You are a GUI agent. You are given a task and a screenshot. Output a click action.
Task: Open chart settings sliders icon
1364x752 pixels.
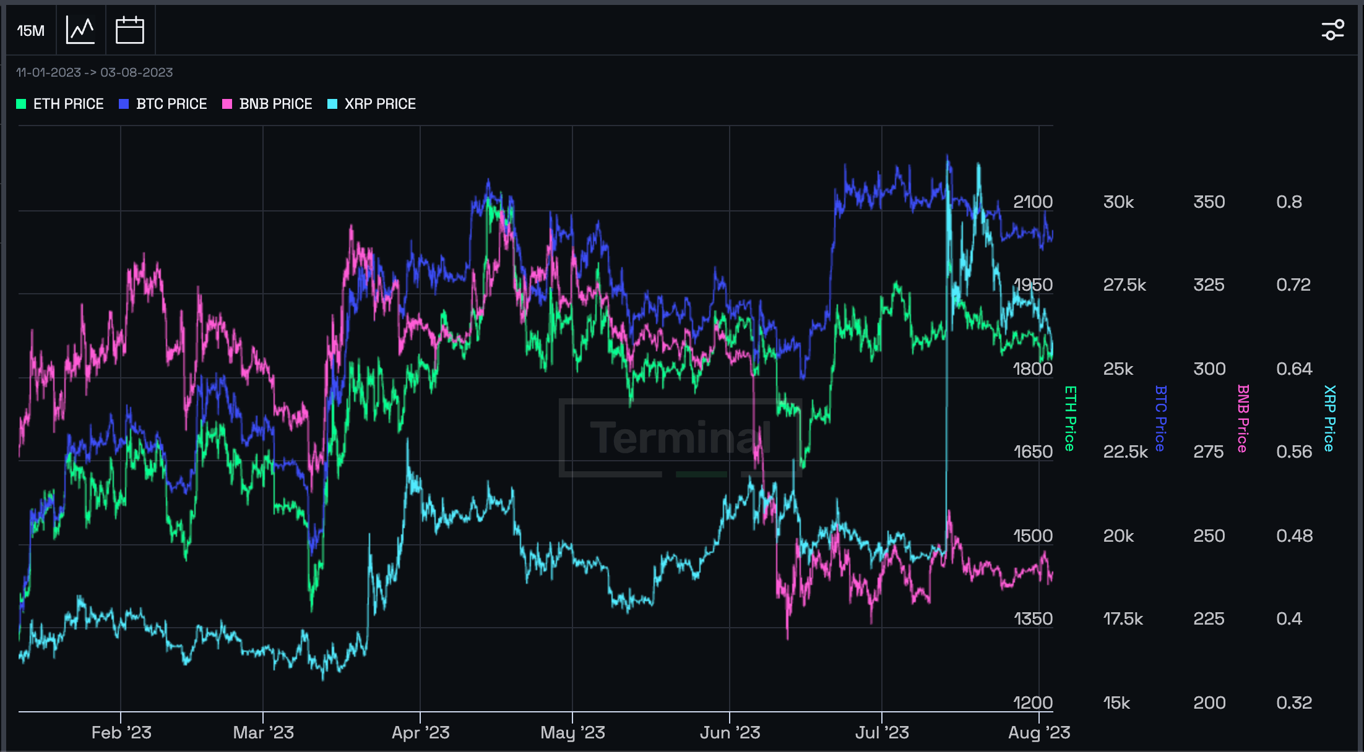tap(1332, 30)
